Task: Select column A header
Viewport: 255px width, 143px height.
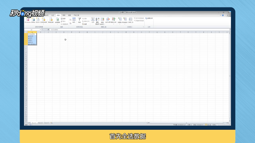Action: 32,32
